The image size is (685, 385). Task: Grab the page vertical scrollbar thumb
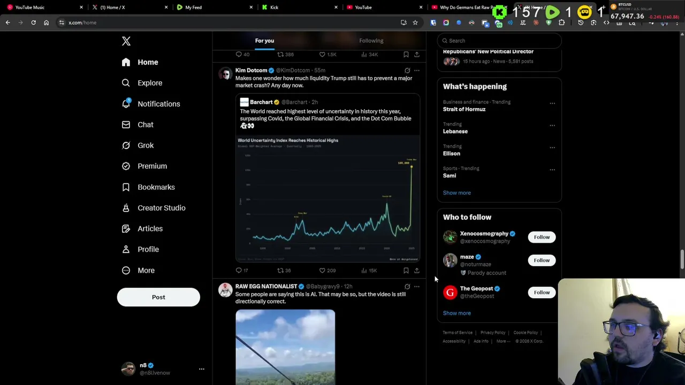pyautogui.click(x=682, y=260)
